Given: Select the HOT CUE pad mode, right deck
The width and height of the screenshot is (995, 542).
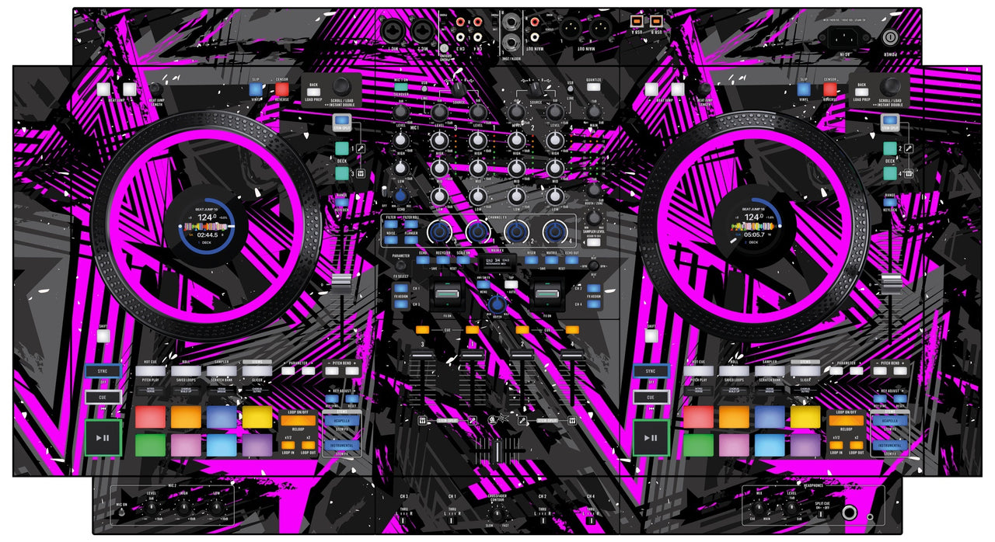Looking at the screenshot, I should [698, 371].
